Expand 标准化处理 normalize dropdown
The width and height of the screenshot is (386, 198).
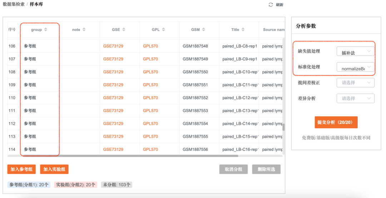(355, 67)
